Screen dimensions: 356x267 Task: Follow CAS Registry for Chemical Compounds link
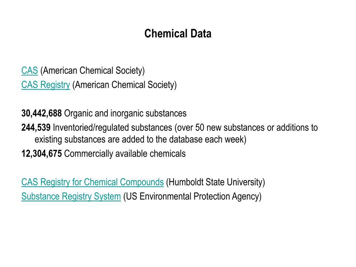pyautogui.click(x=92, y=182)
